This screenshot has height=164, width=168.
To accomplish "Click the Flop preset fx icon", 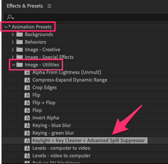I will coord(27,110).
